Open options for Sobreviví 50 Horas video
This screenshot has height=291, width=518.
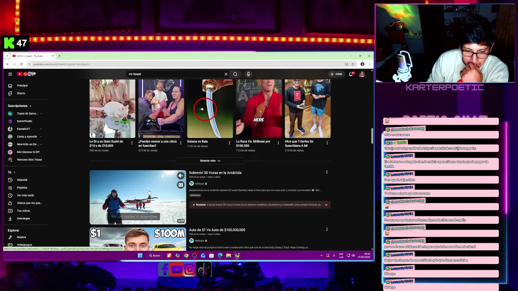click(x=327, y=172)
